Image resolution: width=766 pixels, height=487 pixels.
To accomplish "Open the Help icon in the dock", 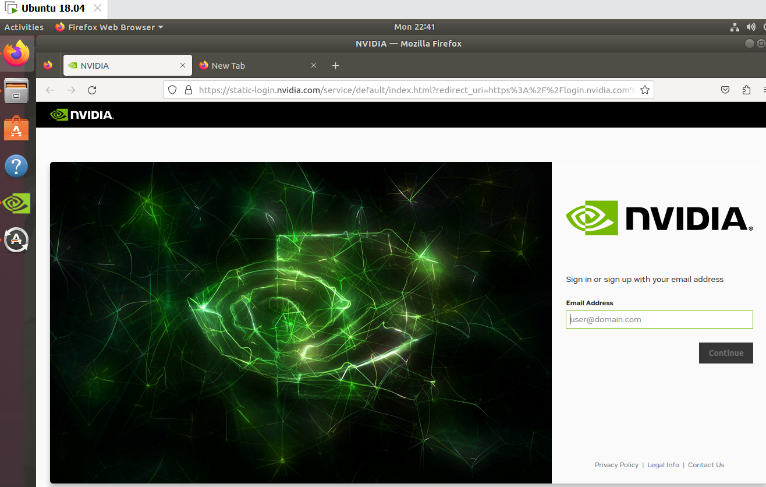I will click(16, 166).
